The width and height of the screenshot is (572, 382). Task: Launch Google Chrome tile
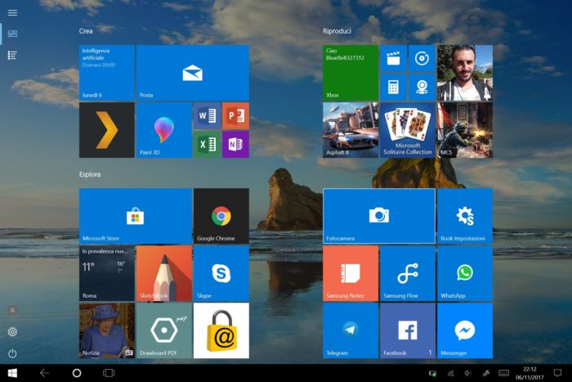(x=221, y=216)
